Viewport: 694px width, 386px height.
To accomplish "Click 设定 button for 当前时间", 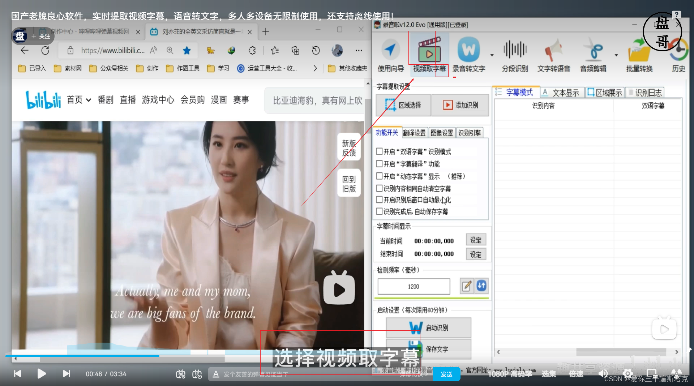I will click(x=476, y=240).
